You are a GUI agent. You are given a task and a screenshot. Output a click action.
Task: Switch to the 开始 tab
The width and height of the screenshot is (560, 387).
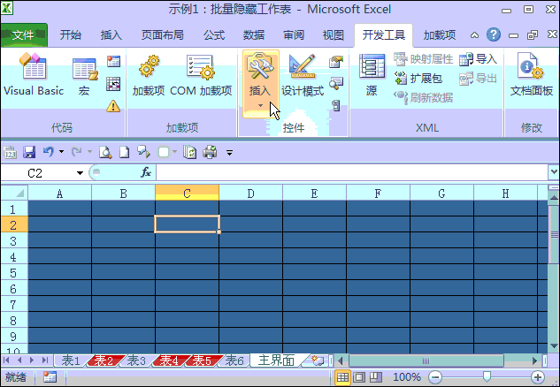click(71, 35)
